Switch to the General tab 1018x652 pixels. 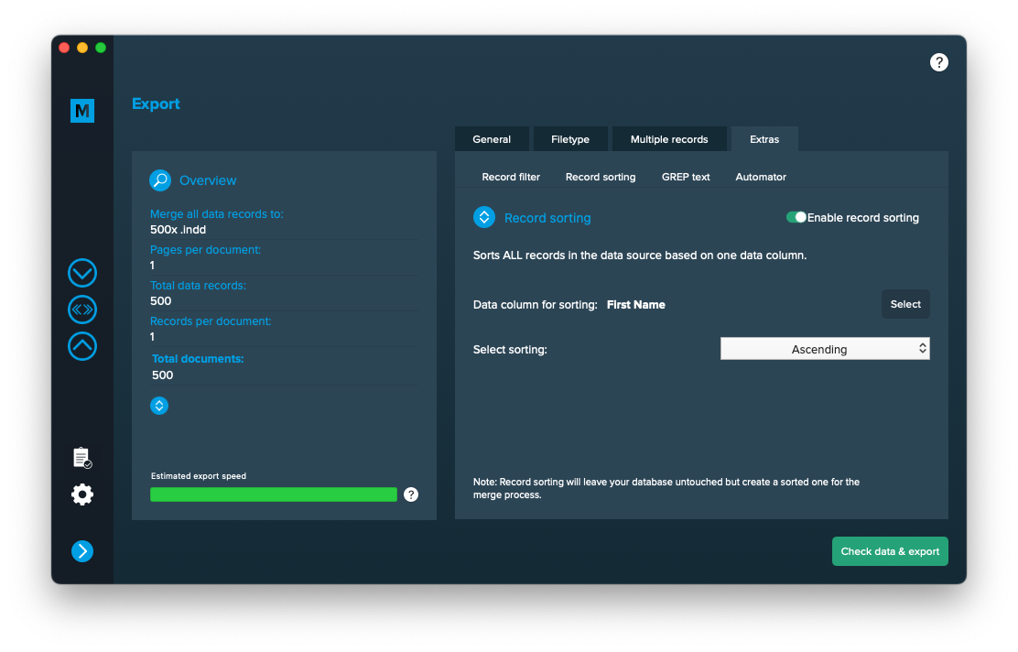492,139
